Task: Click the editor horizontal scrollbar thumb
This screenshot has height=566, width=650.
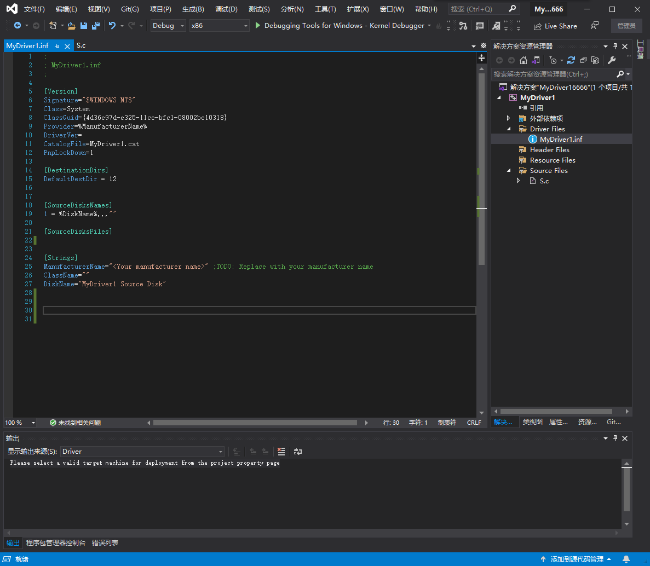Action: pos(255,423)
